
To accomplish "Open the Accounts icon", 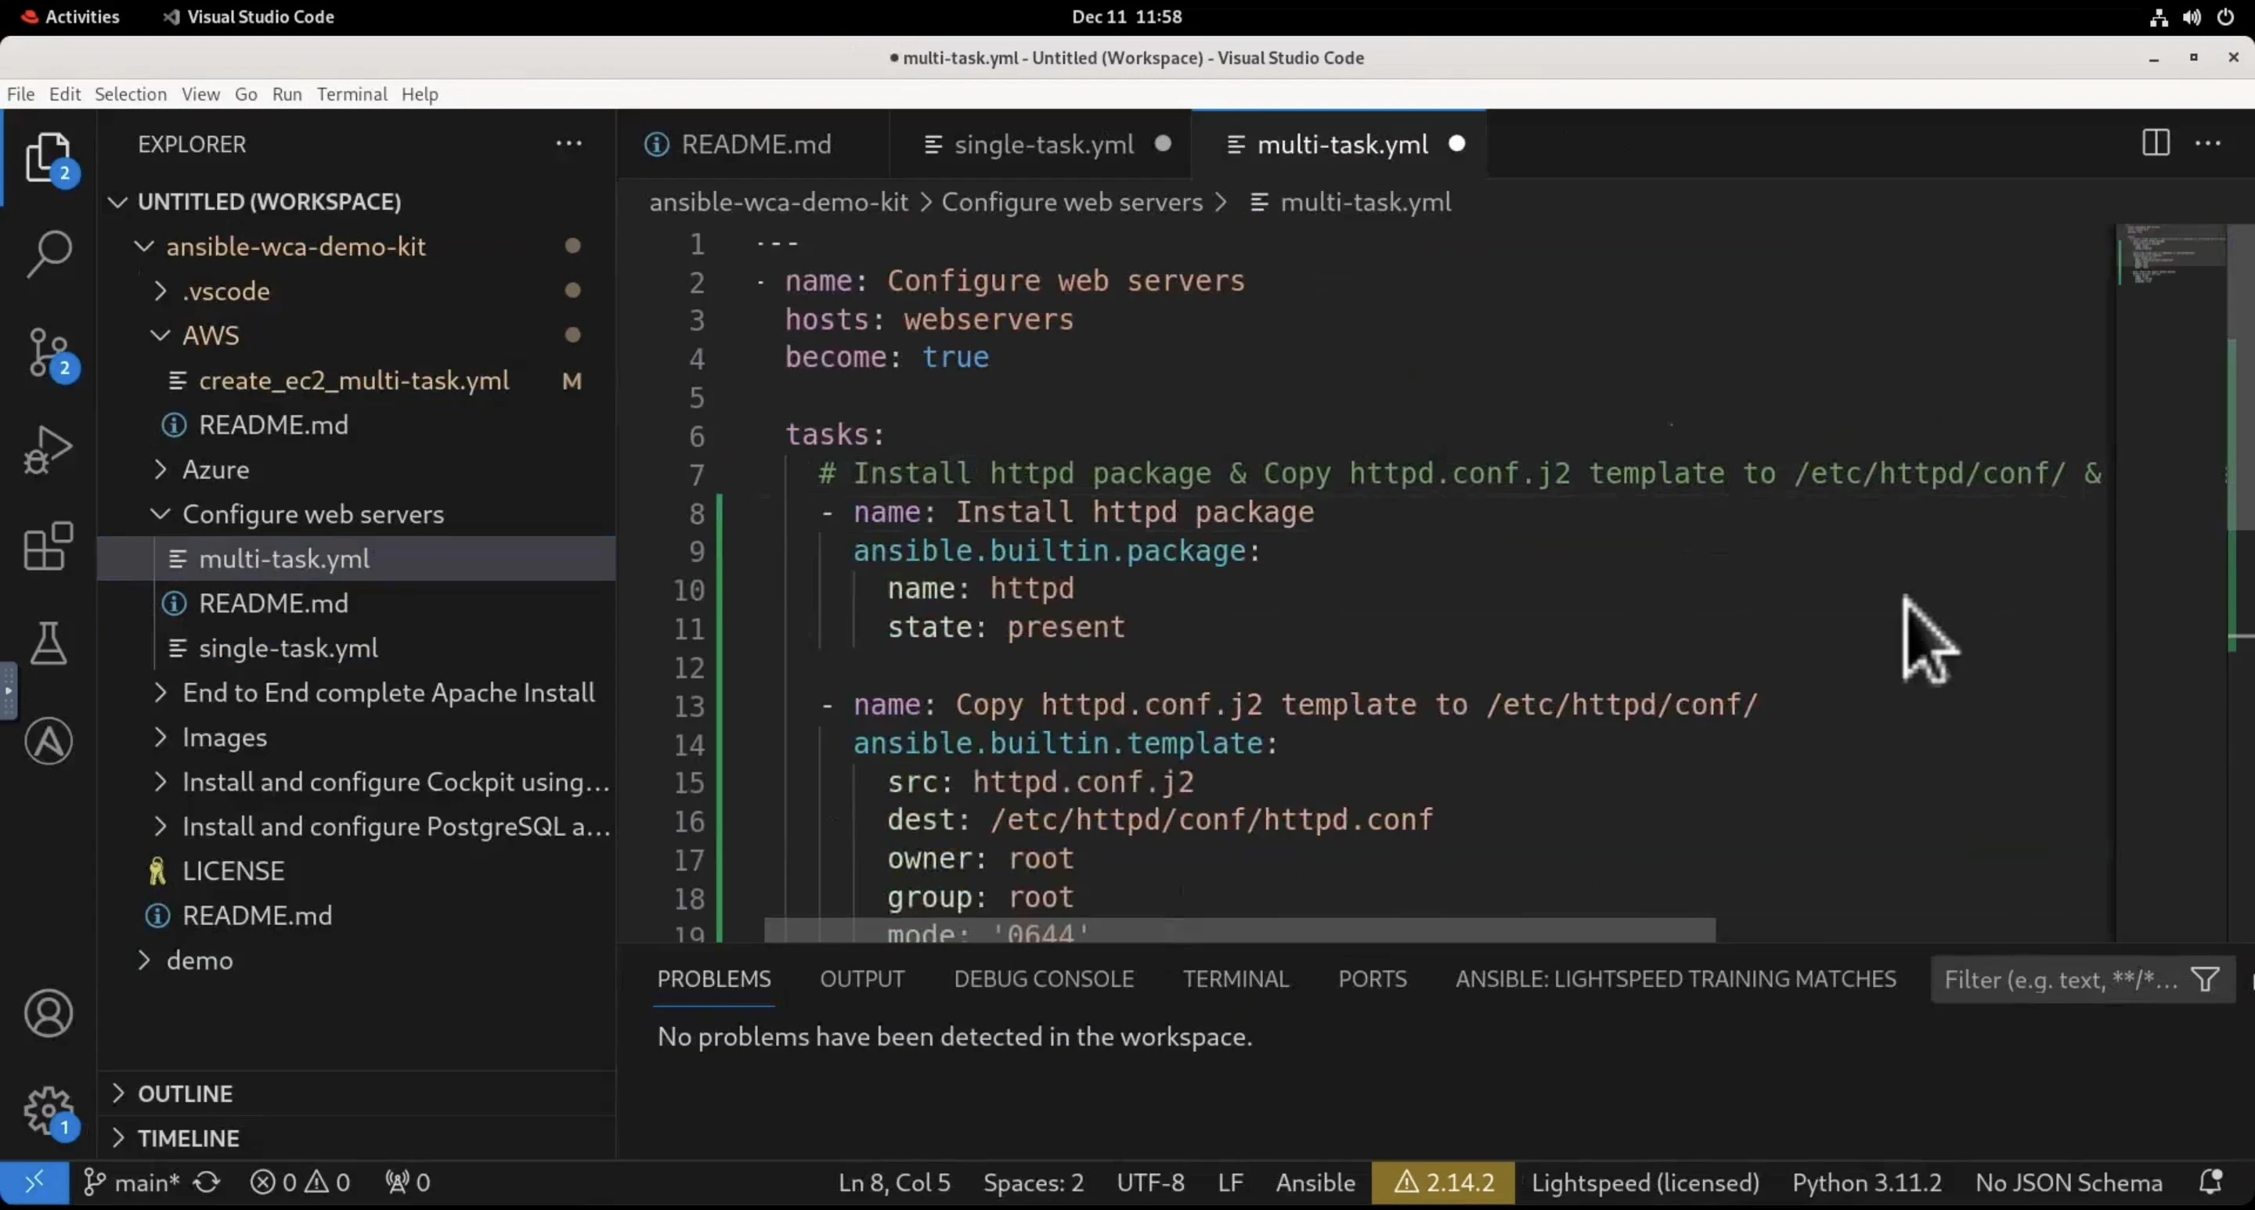I will pyautogui.click(x=48, y=1013).
